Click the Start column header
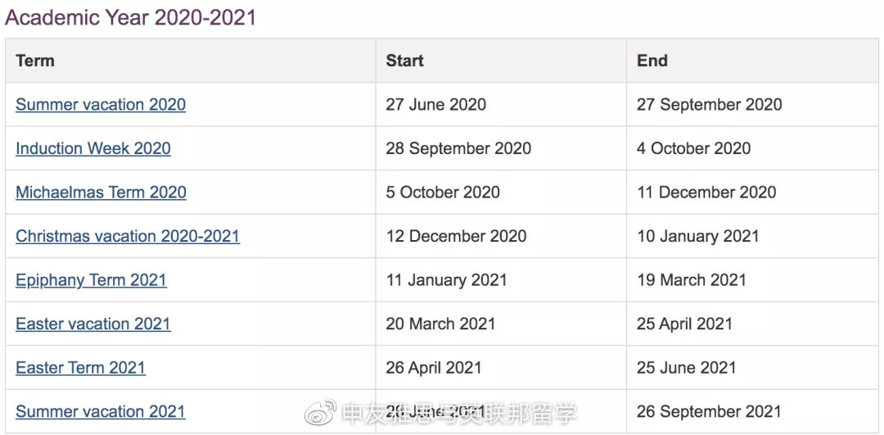This screenshot has height=435, width=884. click(x=405, y=61)
